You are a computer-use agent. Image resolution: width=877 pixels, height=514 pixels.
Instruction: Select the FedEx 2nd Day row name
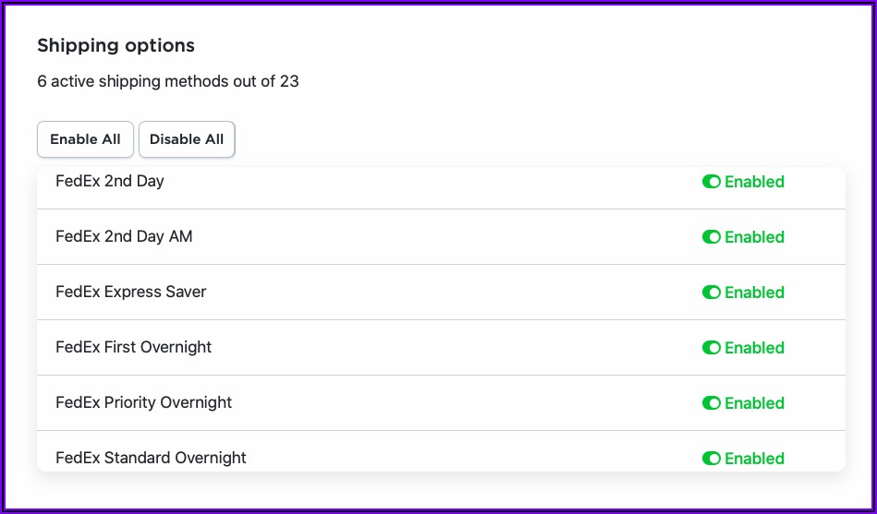click(110, 181)
